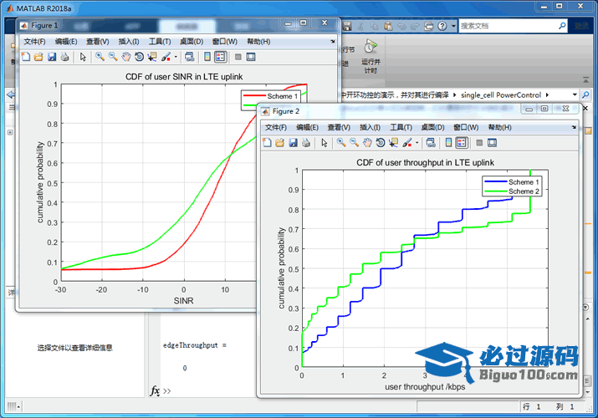Open 编辑(E) menu in Figure 1

point(66,42)
